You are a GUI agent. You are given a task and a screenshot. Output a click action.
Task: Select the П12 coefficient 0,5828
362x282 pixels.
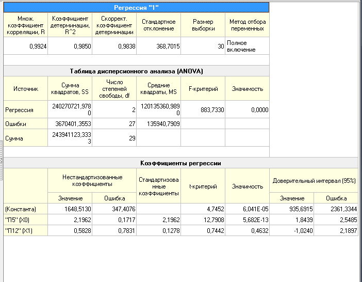(70, 230)
